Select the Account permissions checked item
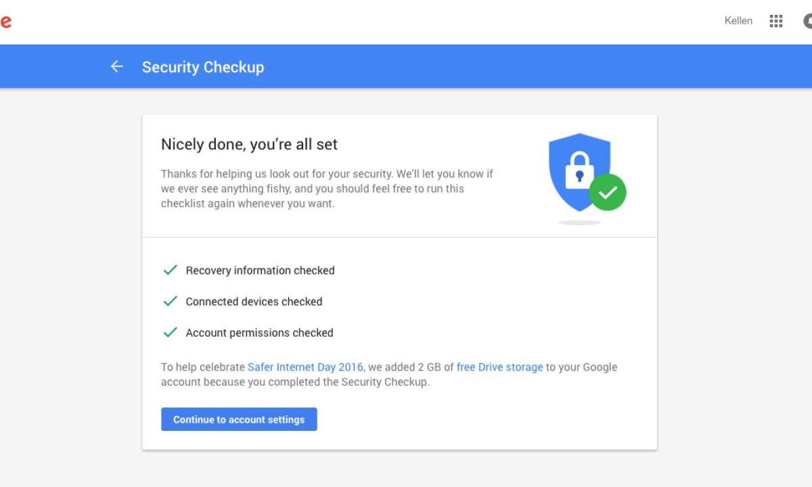 click(x=259, y=333)
